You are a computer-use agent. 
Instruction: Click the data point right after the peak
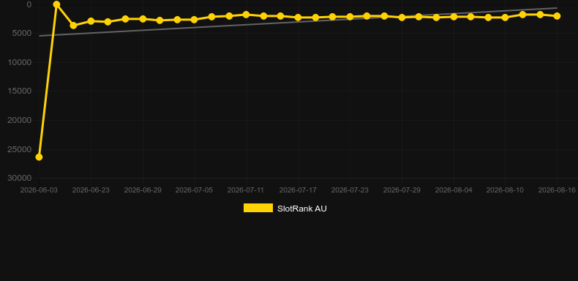pyautogui.click(x=73, y=26)
